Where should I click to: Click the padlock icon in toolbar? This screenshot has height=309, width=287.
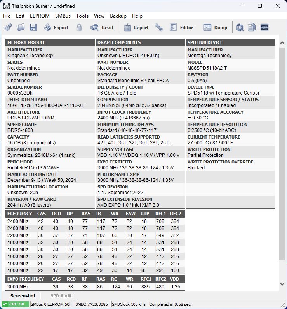(79, 27)
